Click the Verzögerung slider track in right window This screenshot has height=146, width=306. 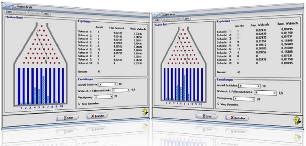pyautogui.click(x=244, y=99)
